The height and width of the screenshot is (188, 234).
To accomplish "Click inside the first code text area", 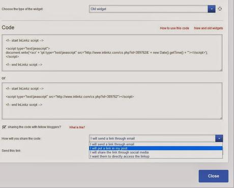I will point(112,52).
